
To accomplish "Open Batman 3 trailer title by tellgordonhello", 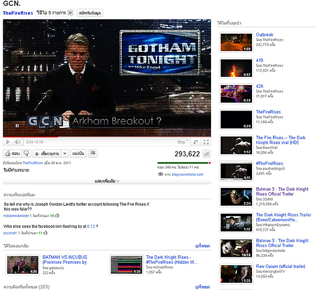I will [282, 243].
